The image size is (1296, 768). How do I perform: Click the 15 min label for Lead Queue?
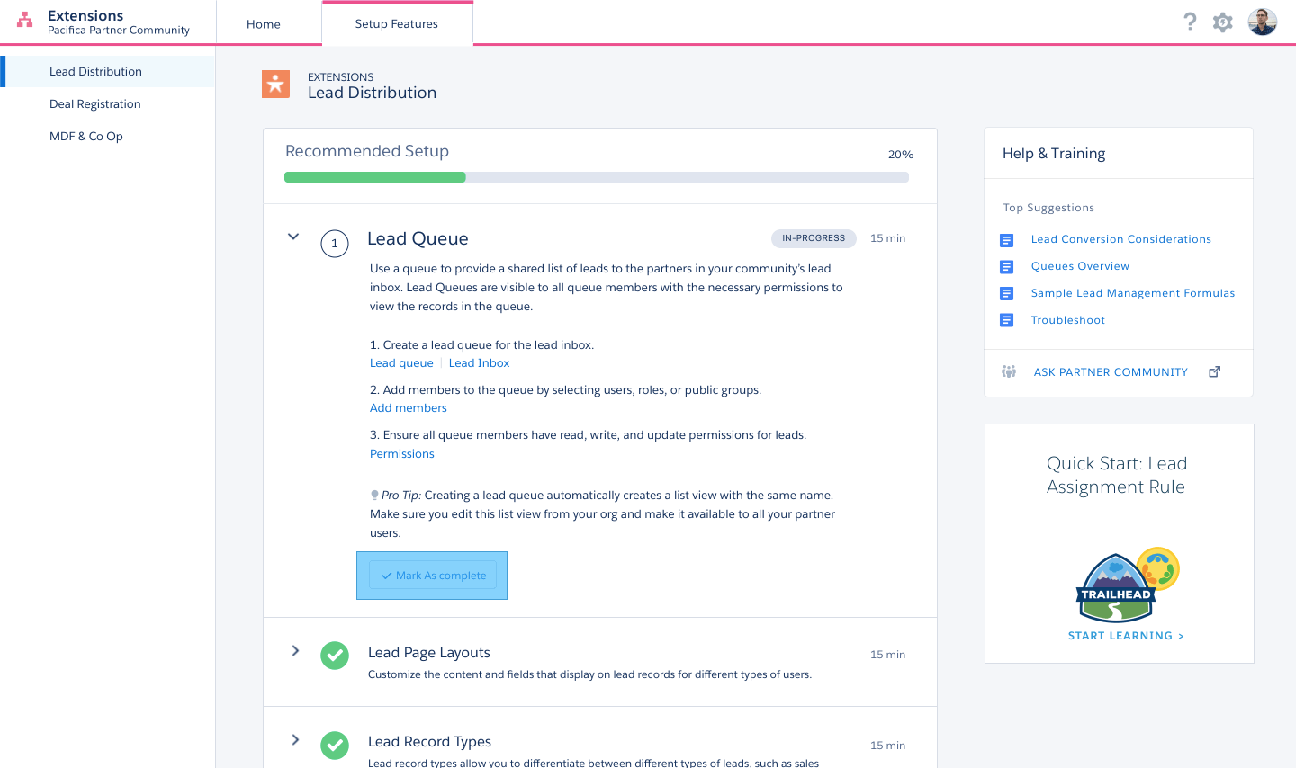tap(887, 238)
